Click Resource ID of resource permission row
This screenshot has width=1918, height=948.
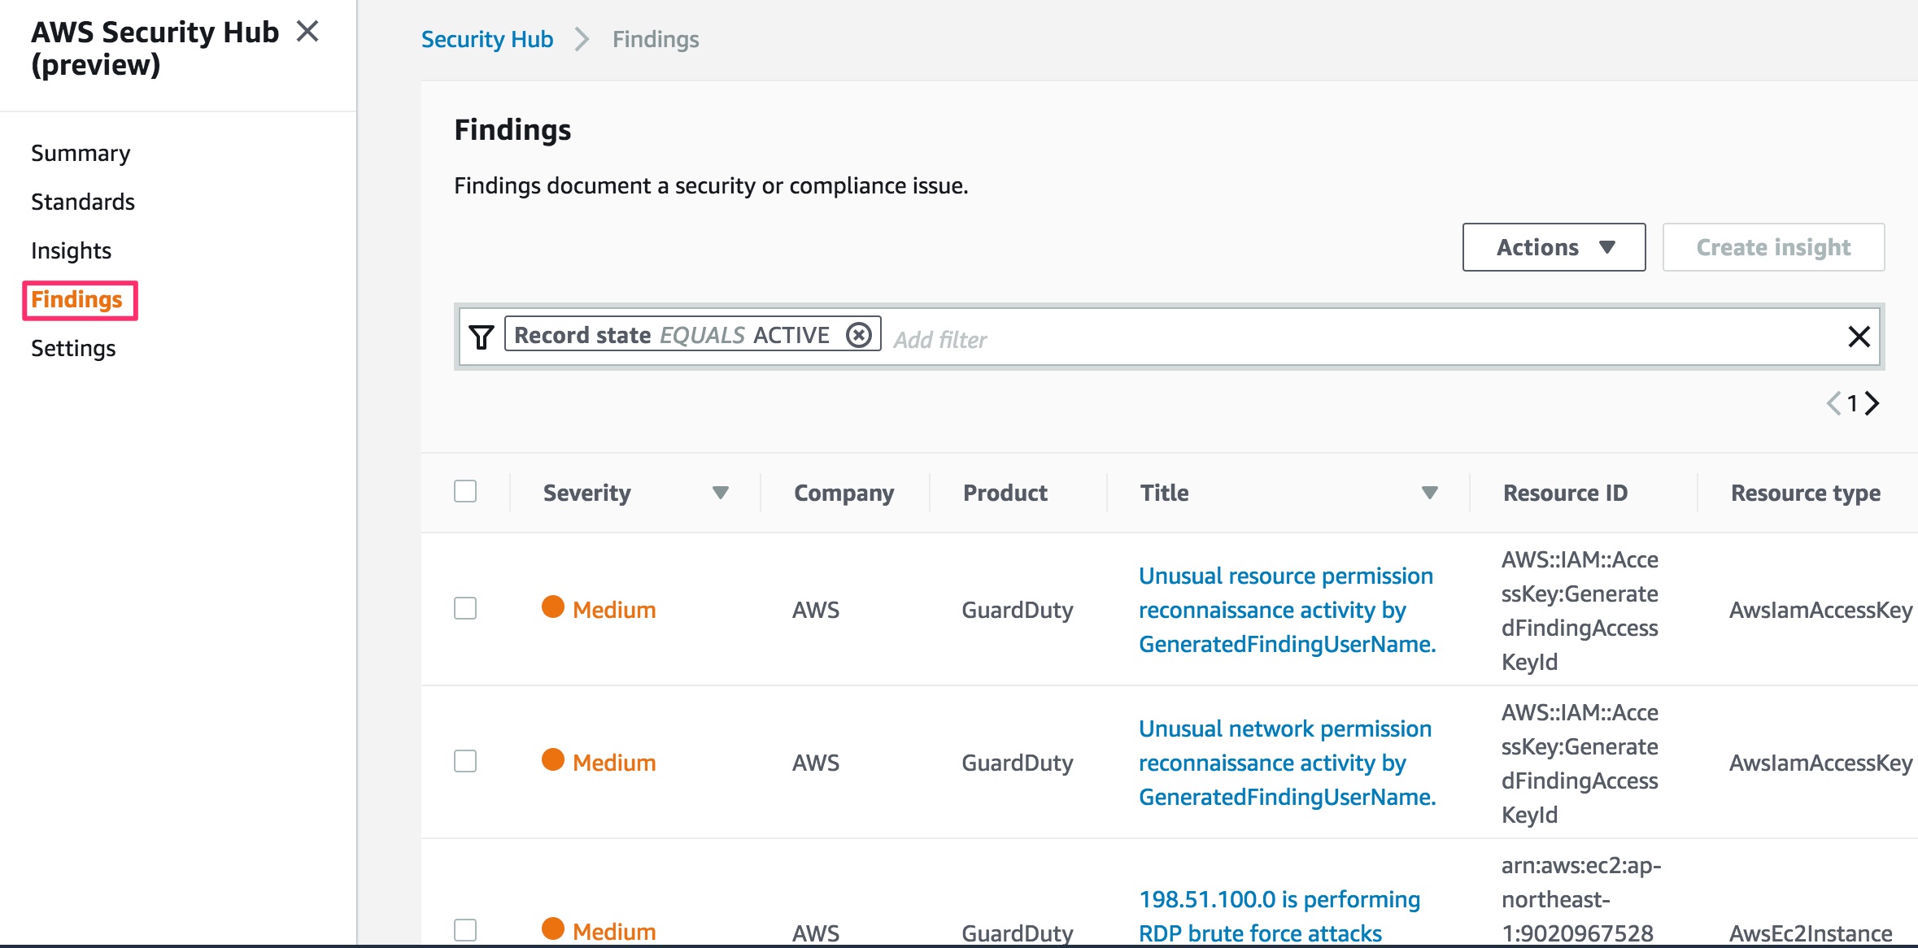click(1580, 610)
